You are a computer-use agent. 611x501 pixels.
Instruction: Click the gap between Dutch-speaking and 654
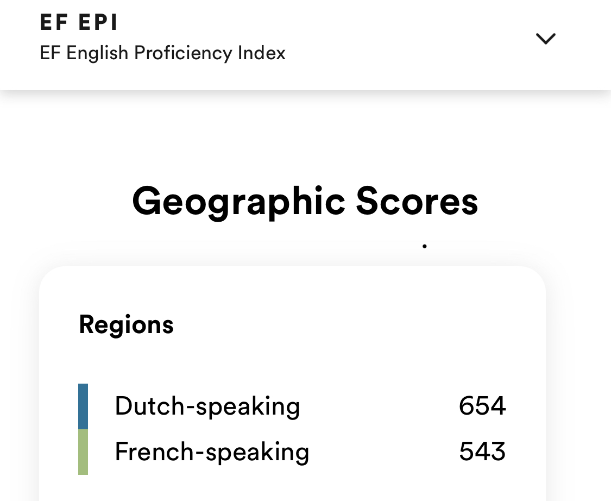tap(380, 406)
